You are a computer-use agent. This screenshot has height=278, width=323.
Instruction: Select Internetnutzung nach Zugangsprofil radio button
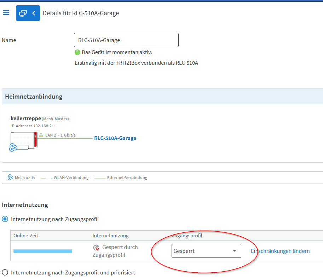(5, 219)
